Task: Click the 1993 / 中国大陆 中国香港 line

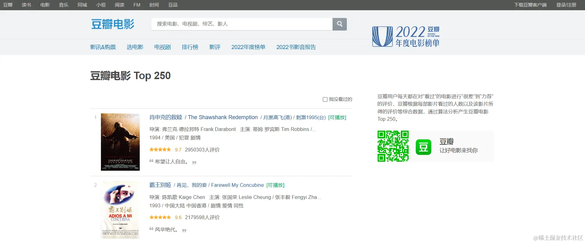Action: pos(197,206)
